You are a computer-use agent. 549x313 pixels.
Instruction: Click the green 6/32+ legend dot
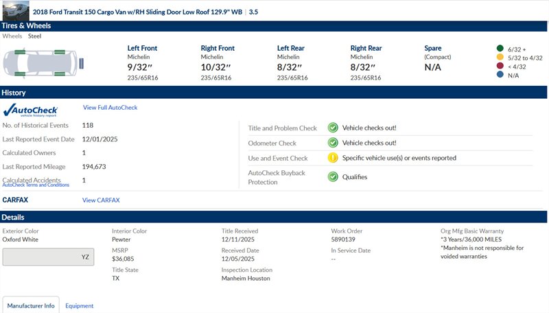point(499,49)
